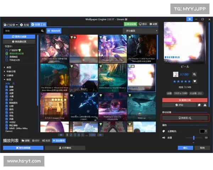
Task: Click 重置过滤器 reset filters button
Action: (x=19, y=36)
